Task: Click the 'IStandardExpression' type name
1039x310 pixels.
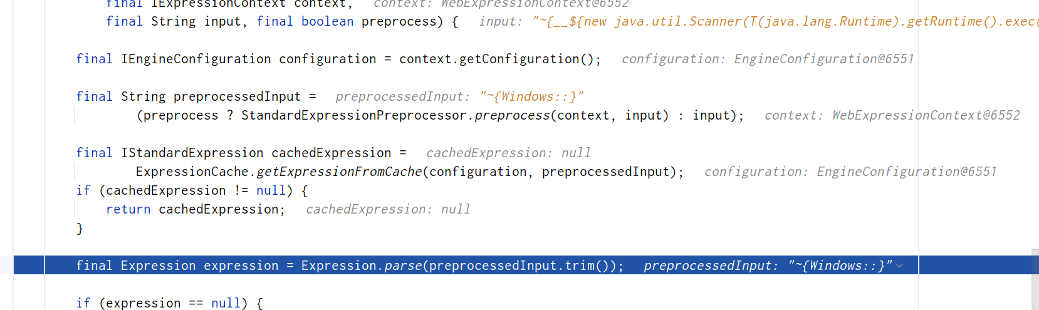Action: (x=192, y=153)
